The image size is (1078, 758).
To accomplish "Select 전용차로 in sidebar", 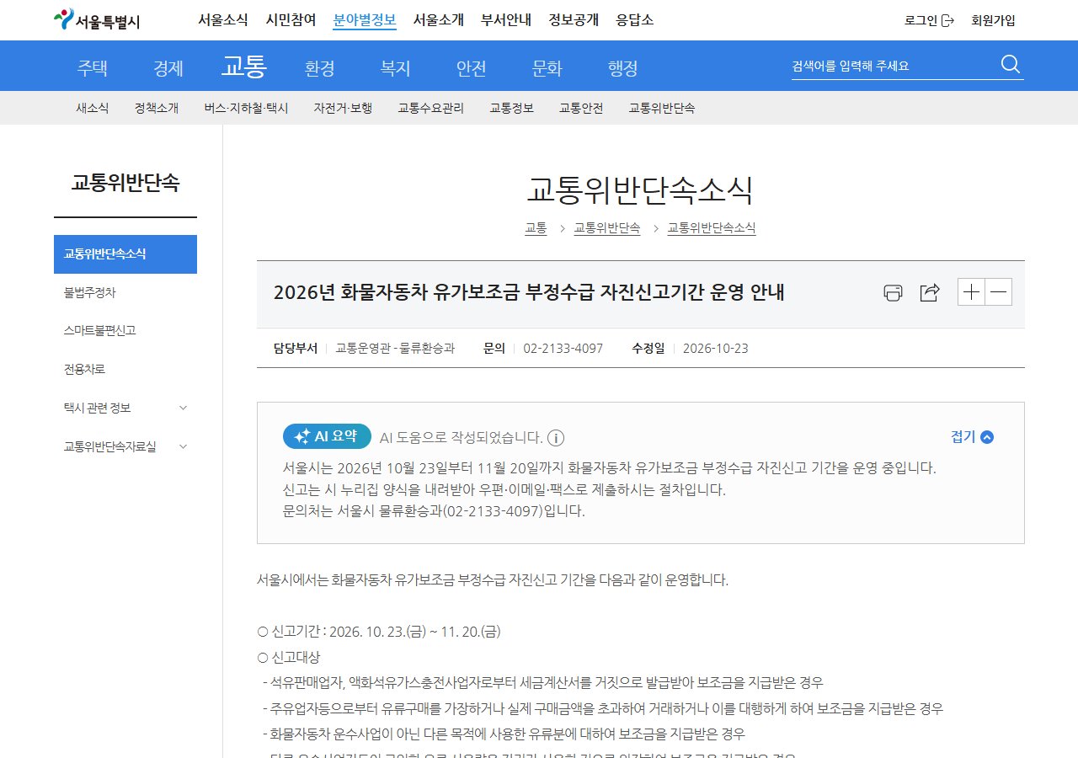I will [x=125, y=369].
